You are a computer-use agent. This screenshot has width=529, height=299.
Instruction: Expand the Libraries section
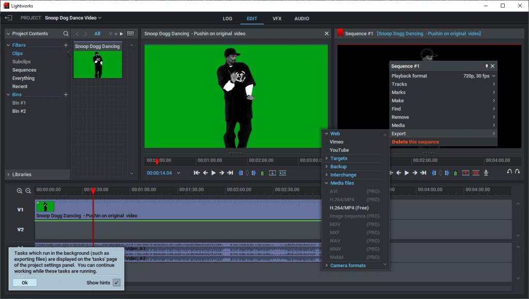(x=8, y=174)
